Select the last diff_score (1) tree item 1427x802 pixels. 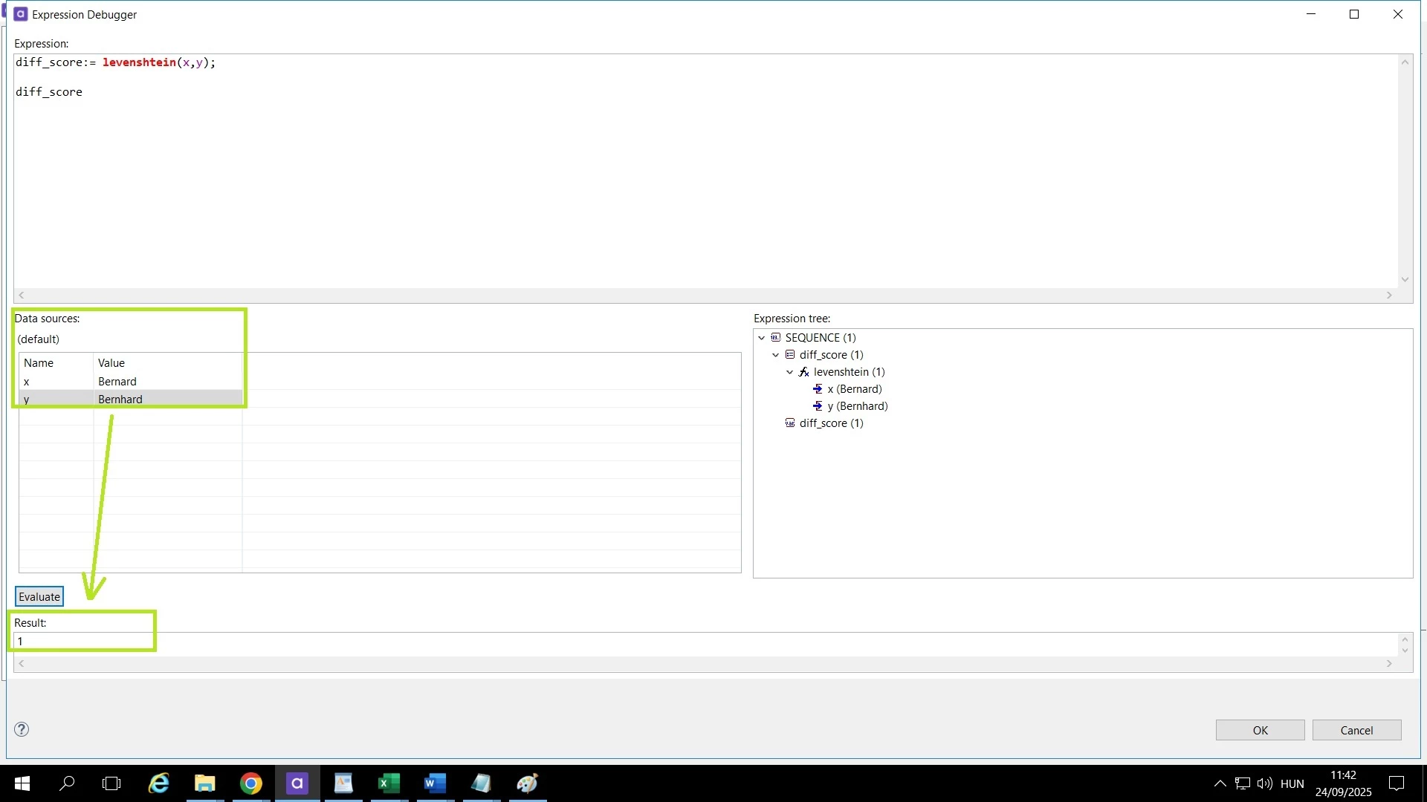pyautogui.click(x=831, y=423)
